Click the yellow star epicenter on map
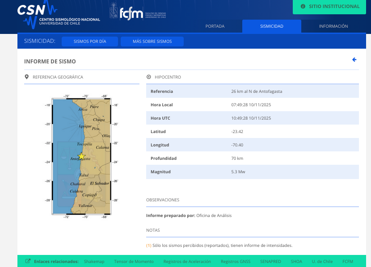 81,157
